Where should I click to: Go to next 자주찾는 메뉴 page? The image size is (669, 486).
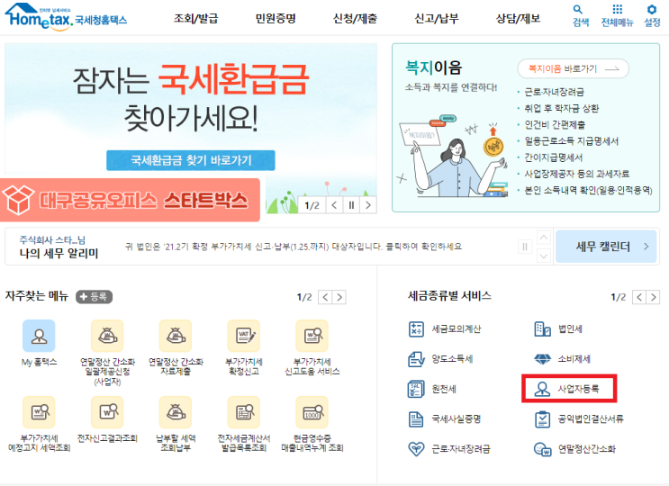coord(339,297)
